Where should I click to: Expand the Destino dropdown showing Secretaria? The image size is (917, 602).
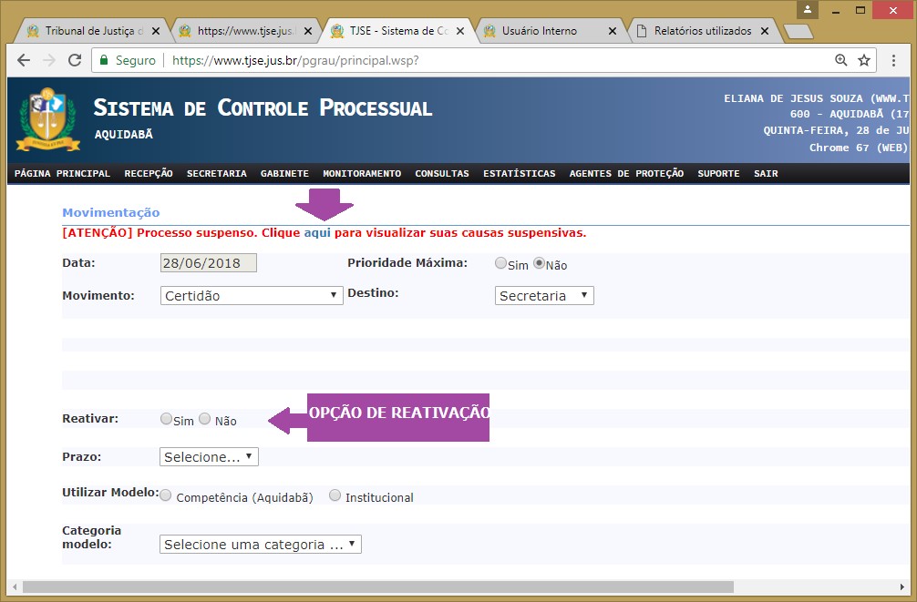coord(544,295)
